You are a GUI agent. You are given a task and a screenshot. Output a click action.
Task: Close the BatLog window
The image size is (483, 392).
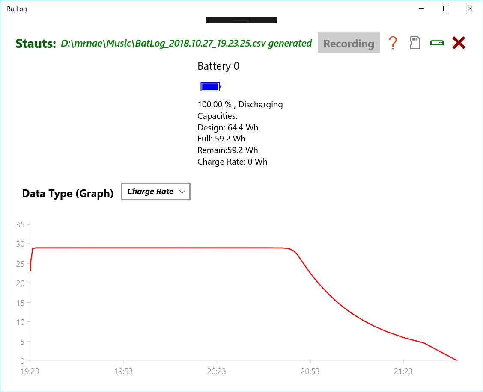[470, 9]
